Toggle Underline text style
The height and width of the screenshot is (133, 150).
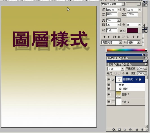[x=133, y=37]
